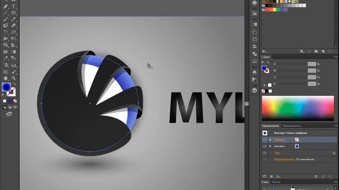Set paint mode to None in toolbox

(15, 101)
